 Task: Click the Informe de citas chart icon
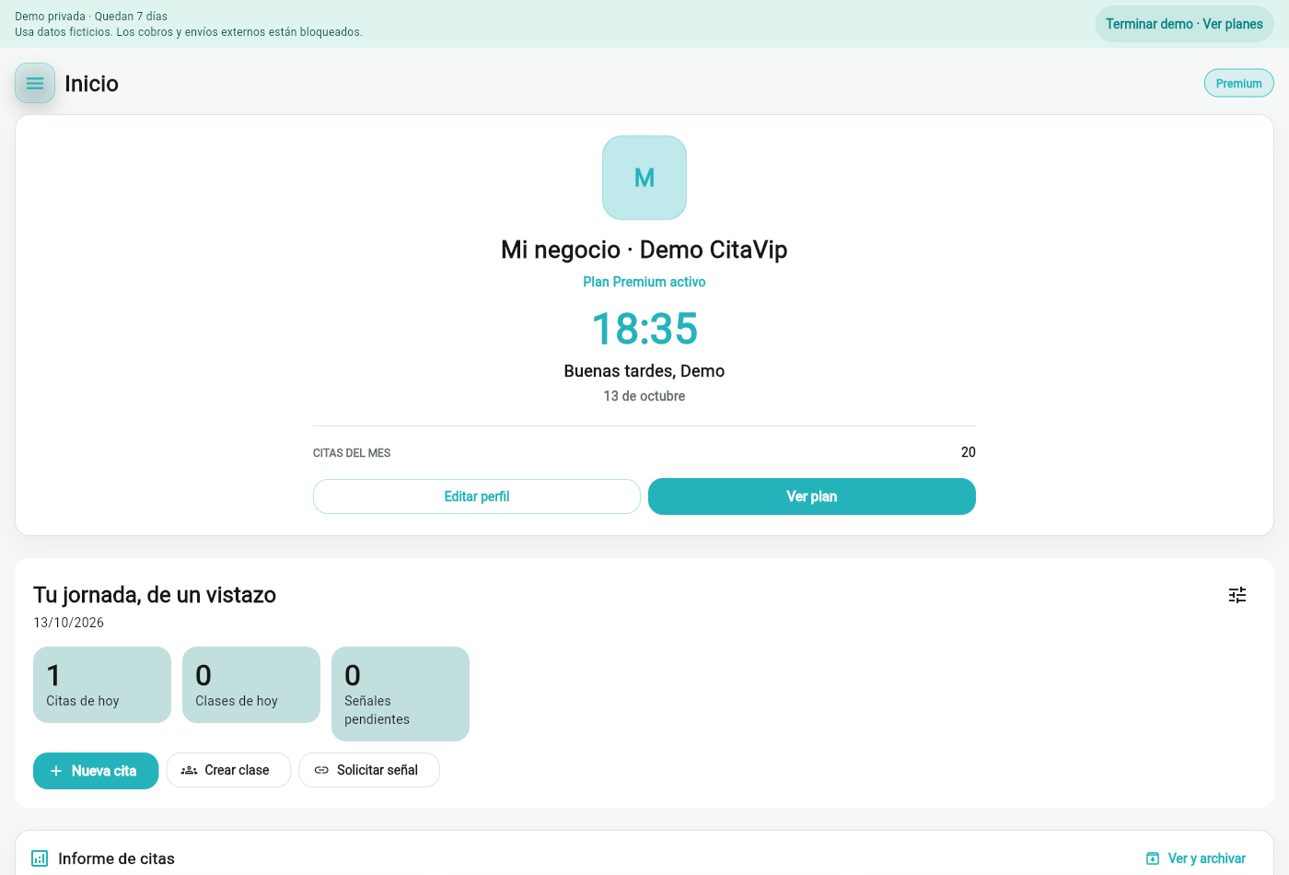click(x=40, y=858)
